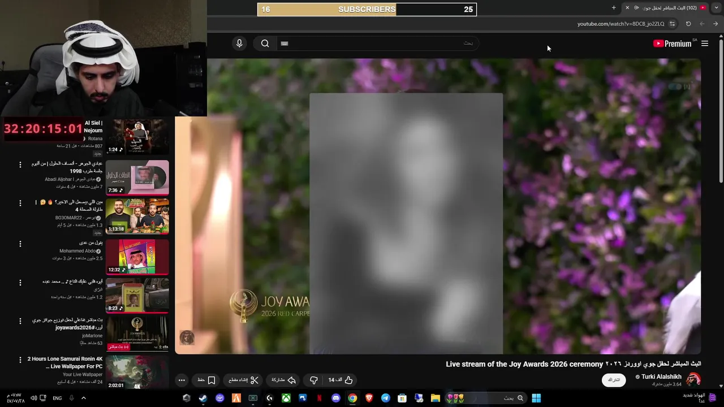
Task: Open more actions three-dot menu under video
Action: (x=182, y=380)
